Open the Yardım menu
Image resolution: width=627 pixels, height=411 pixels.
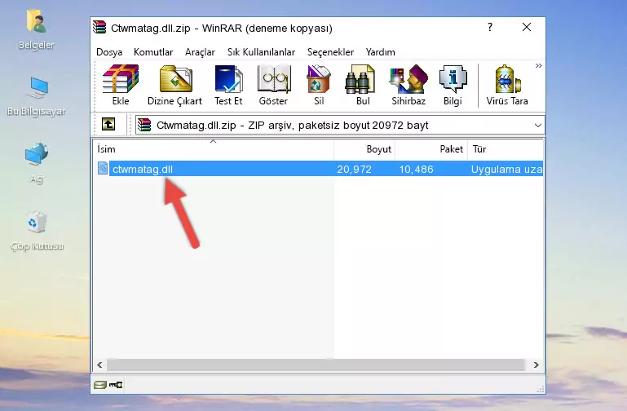click(x=380, y=52)
